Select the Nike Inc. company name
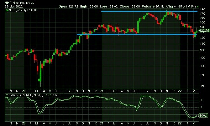The image size is (210, 126). tap(19, 3)
